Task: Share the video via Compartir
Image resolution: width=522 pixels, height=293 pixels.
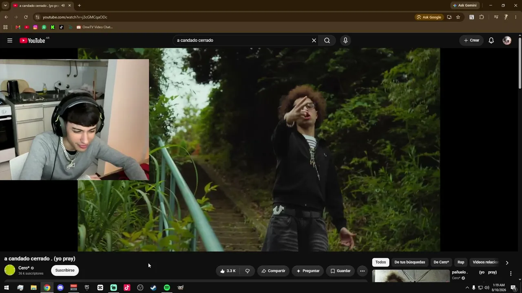Action: pos(273,271)
